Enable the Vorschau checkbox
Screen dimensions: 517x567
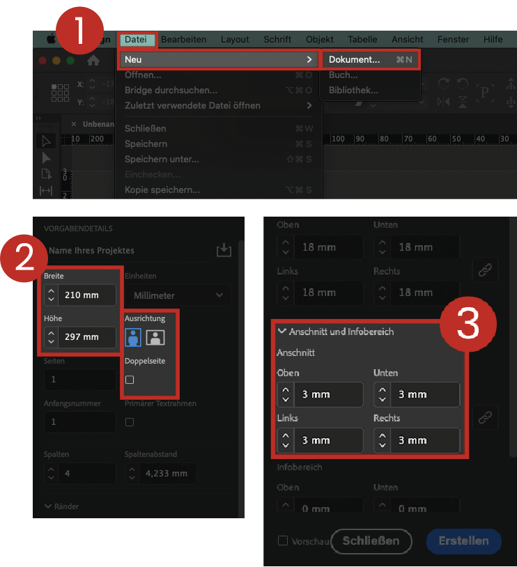coord(283,541)
